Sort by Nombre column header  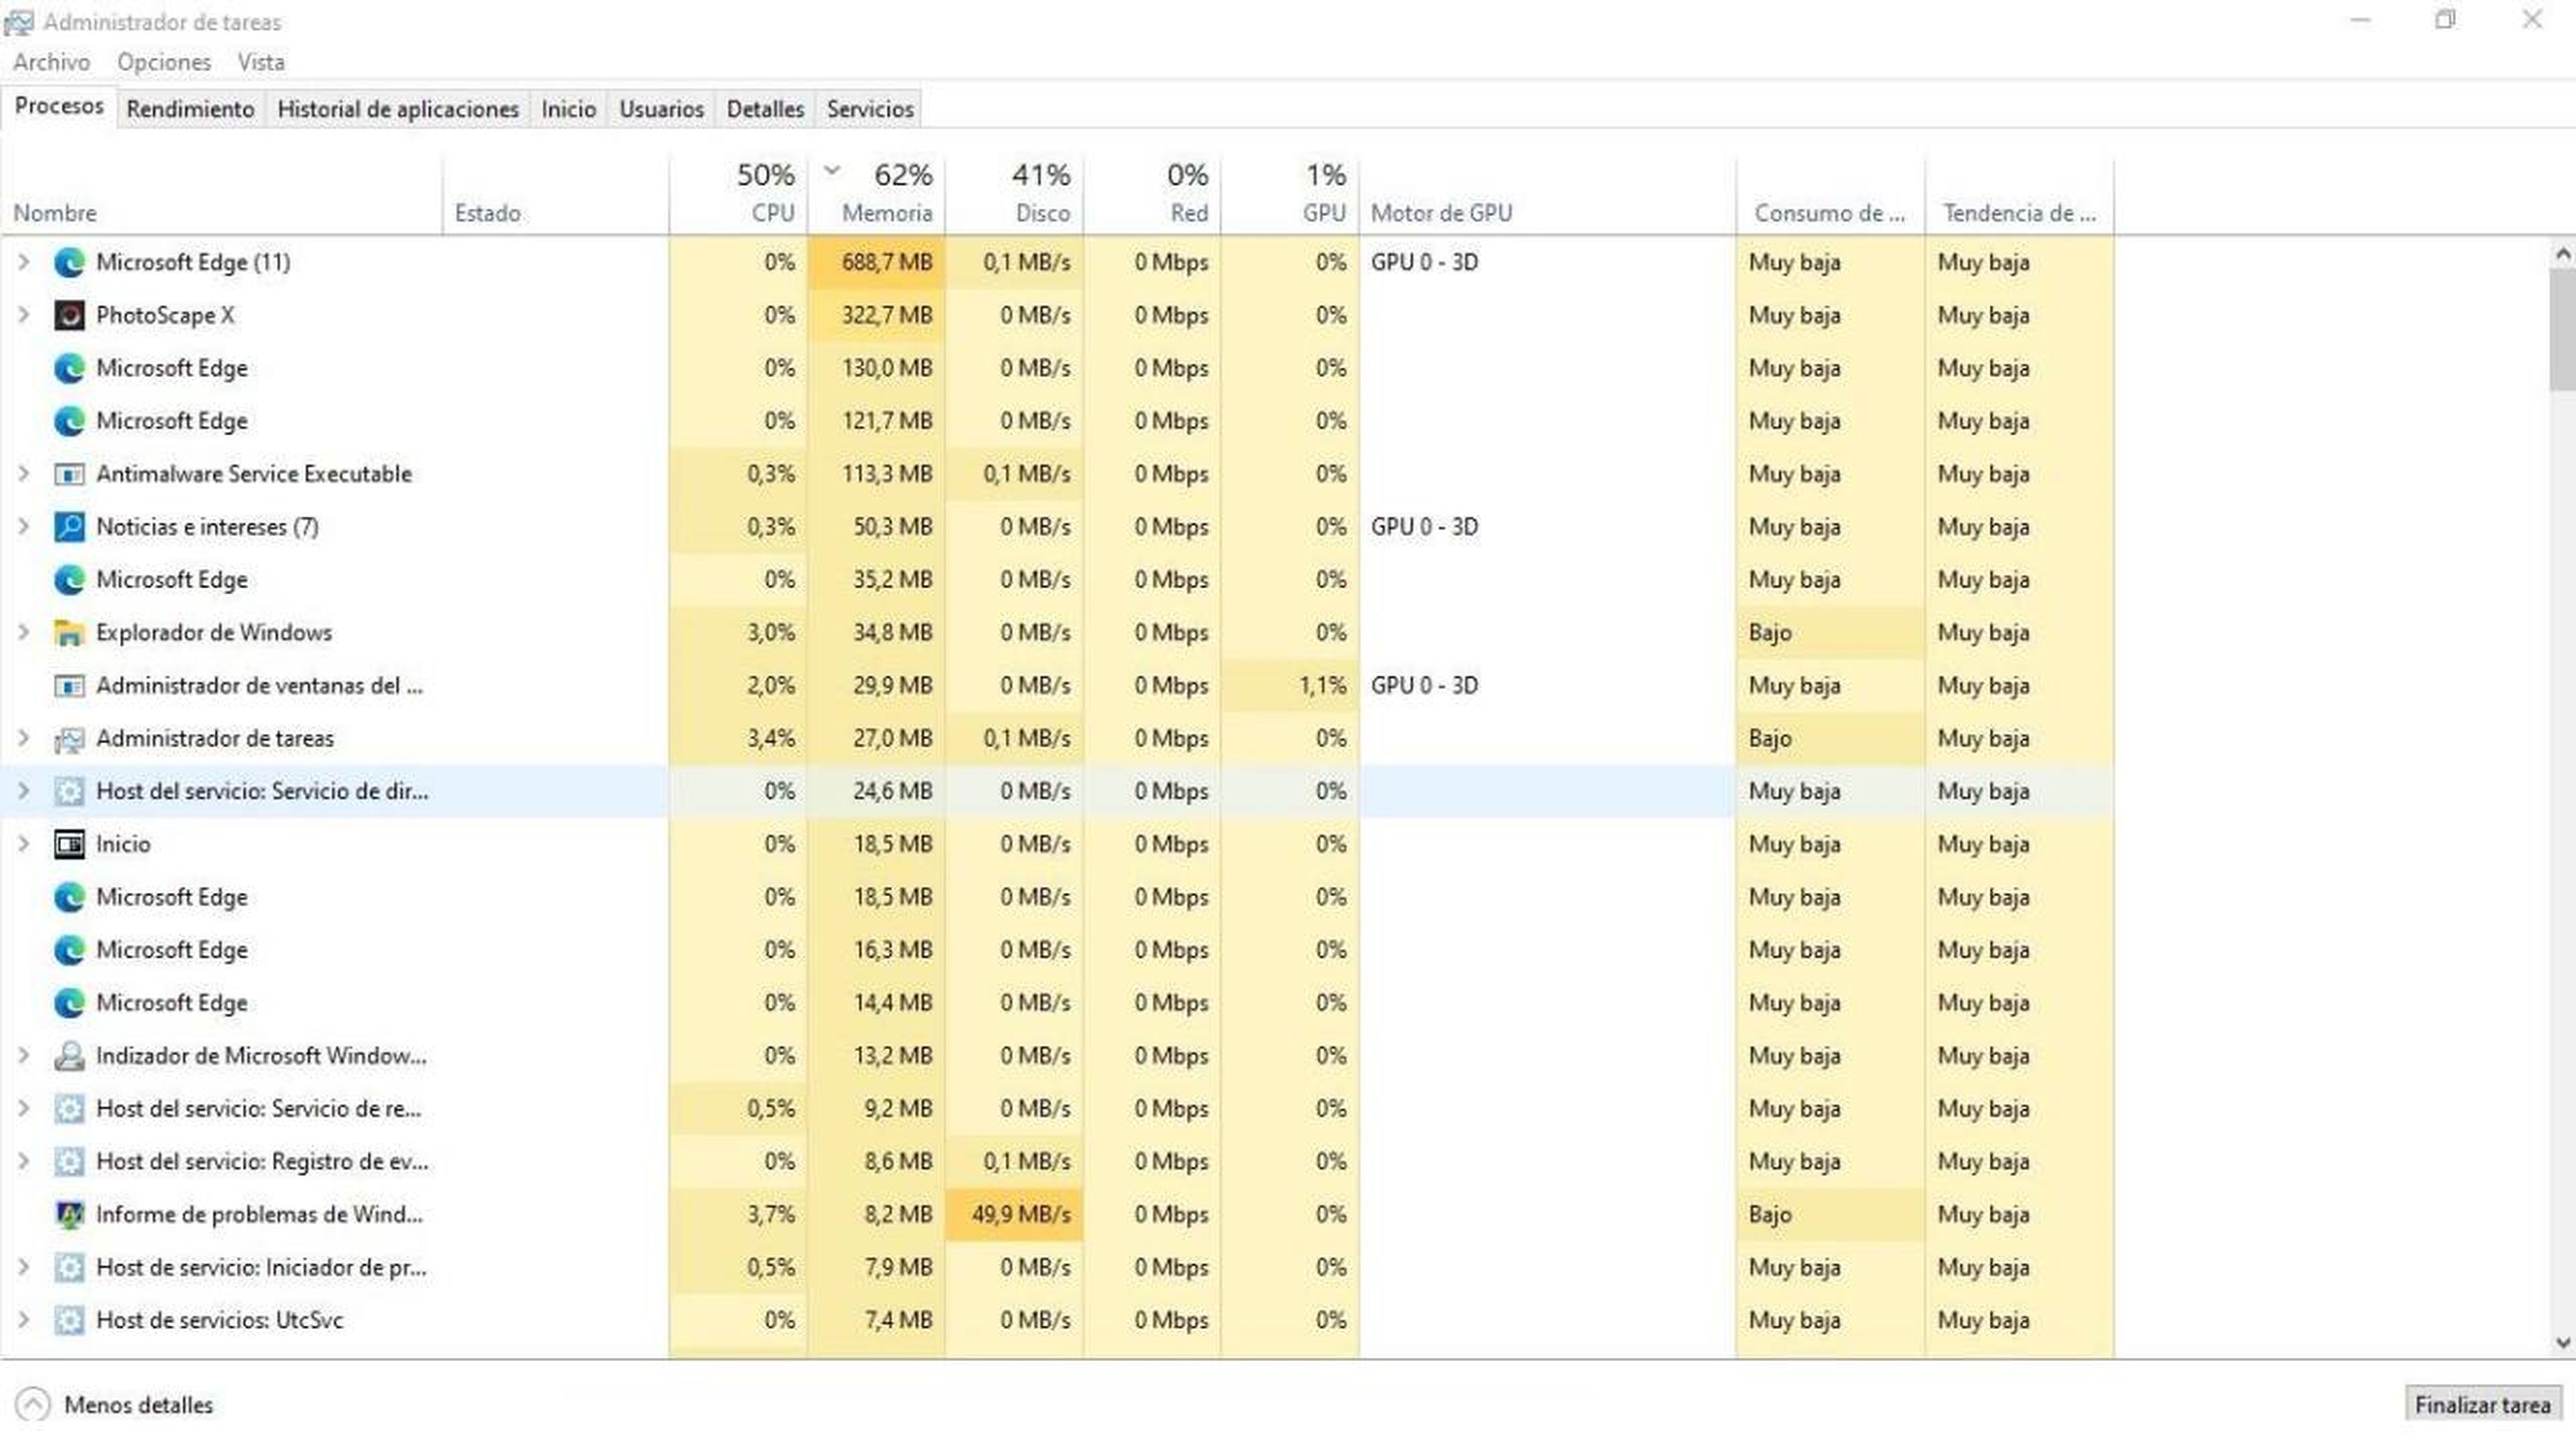pyautogui.click(x=222, y=195)
